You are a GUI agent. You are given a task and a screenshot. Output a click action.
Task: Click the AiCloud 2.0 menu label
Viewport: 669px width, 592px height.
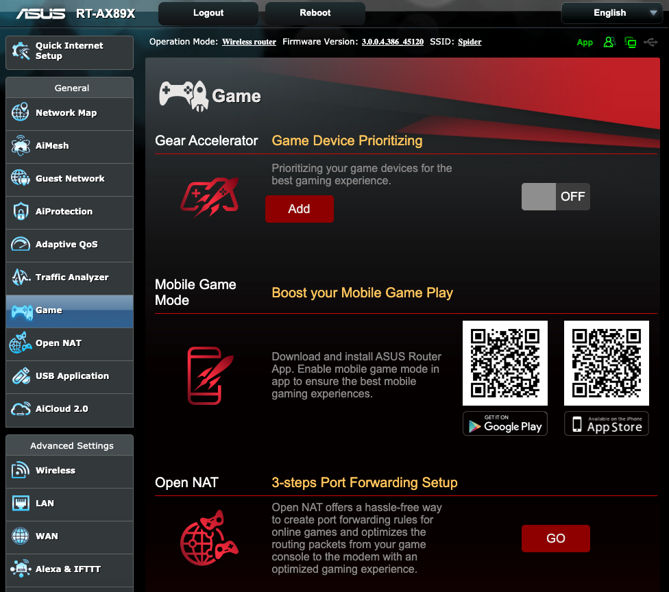[62, 408]
